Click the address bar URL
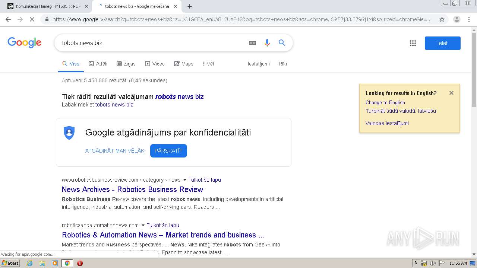This screenshot has height=268, width=477. click(242, 19)
